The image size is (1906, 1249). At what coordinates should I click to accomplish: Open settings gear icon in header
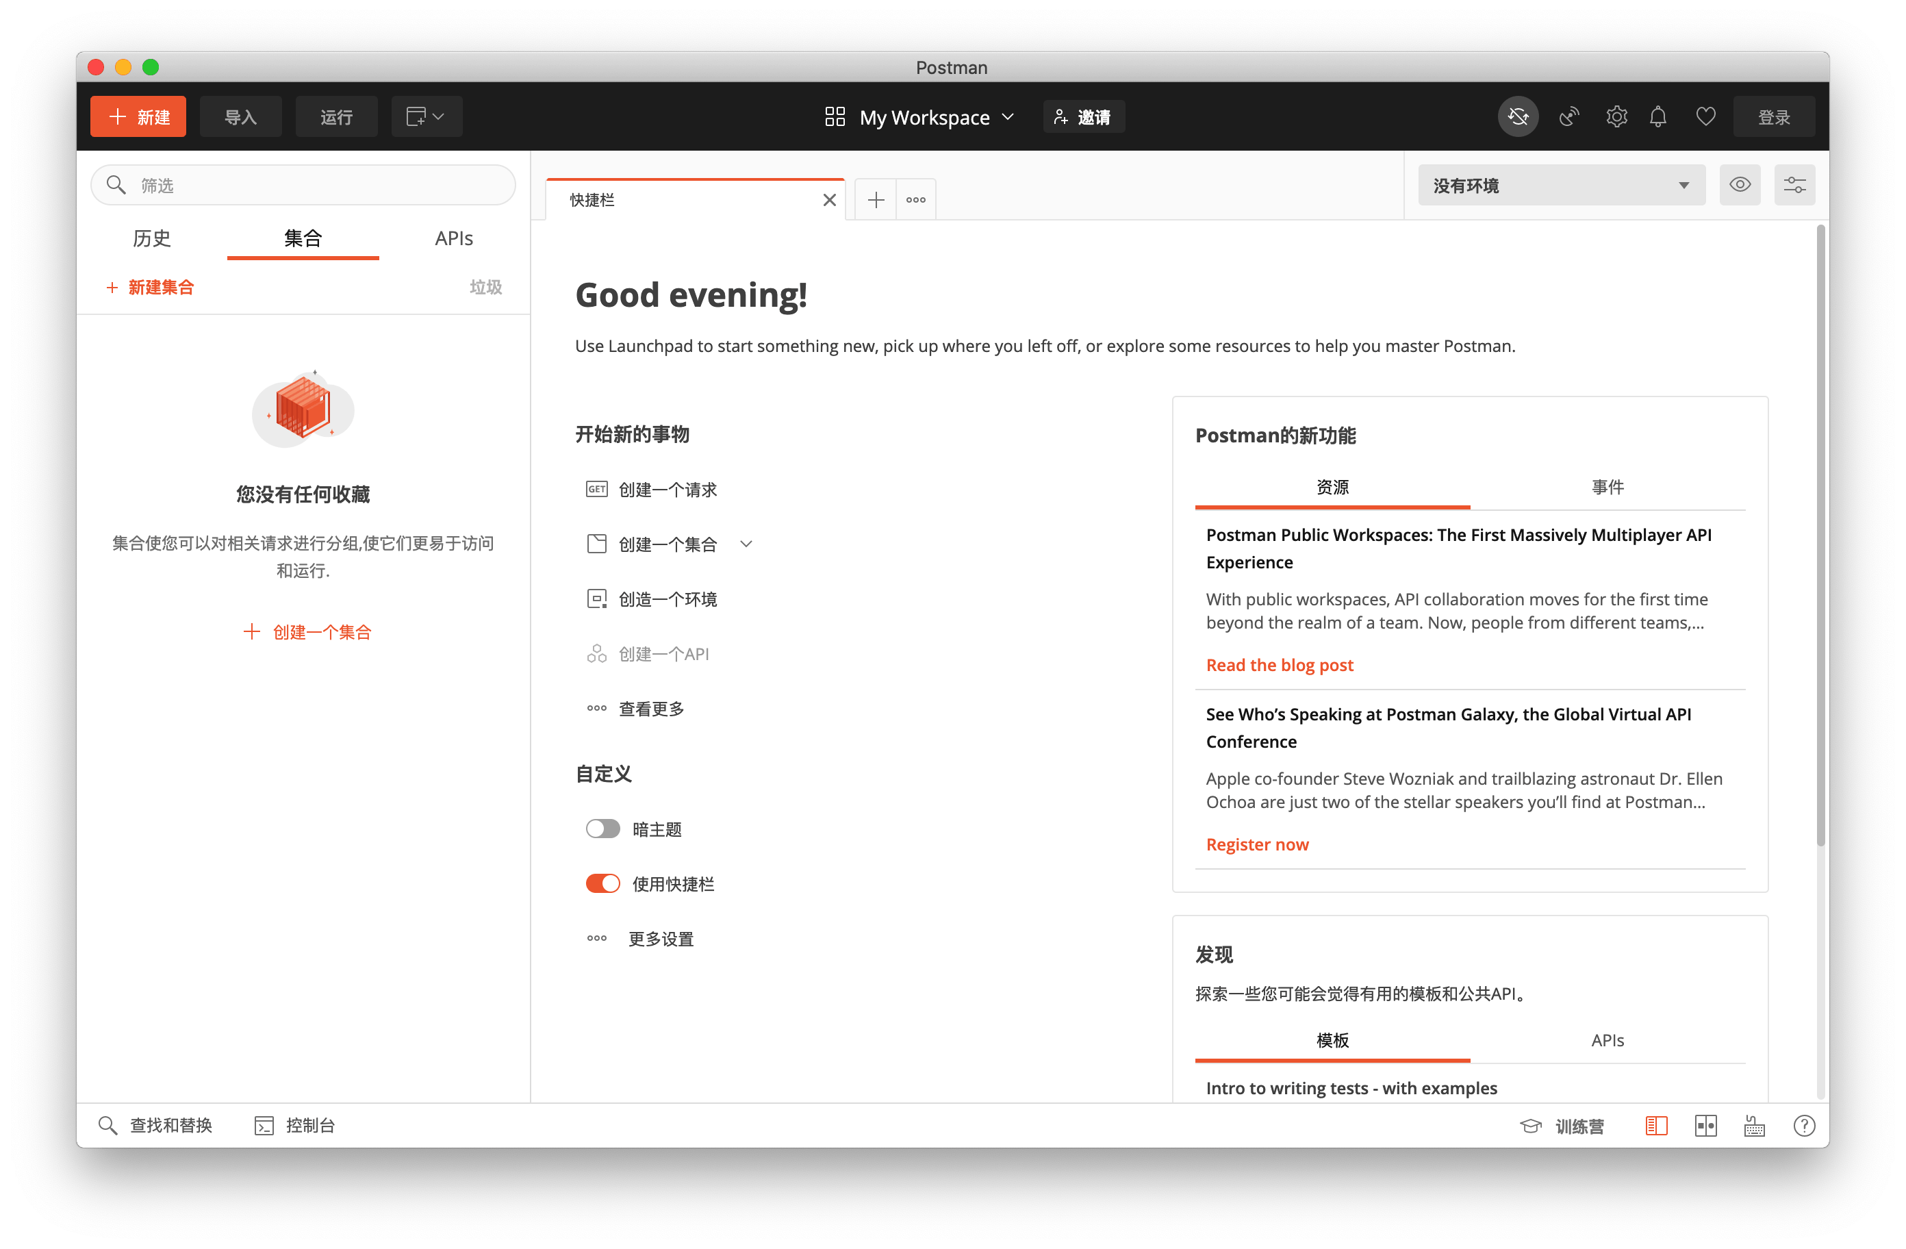pyautogui.click(x=1616, y=117)
